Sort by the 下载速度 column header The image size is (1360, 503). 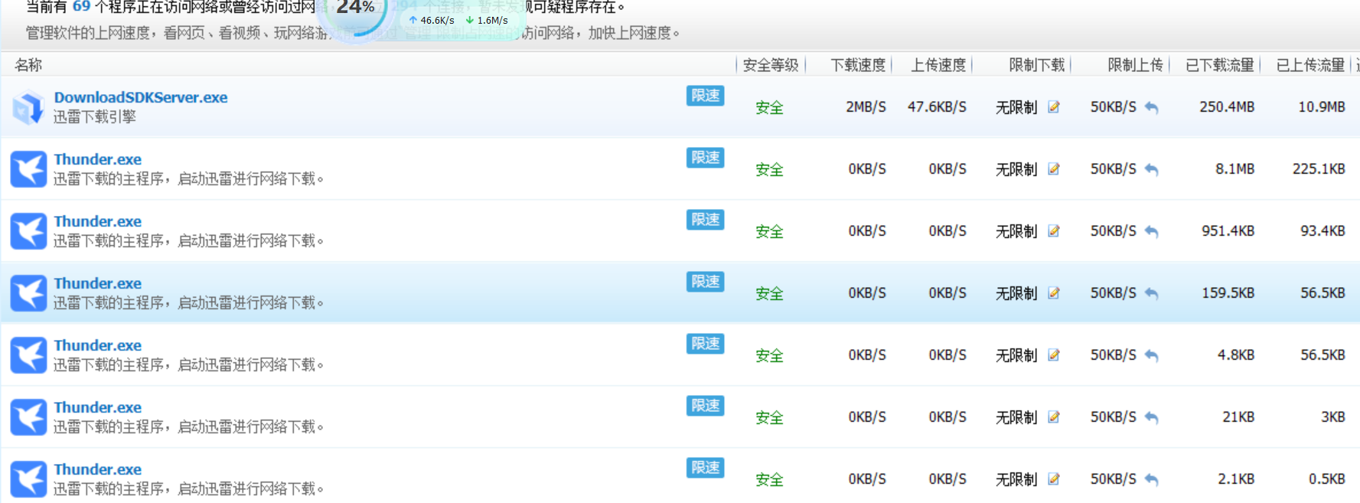pyautogui.click(x=857, y=65)
